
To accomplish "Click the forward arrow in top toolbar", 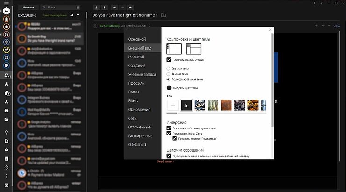I will point(130,7).
